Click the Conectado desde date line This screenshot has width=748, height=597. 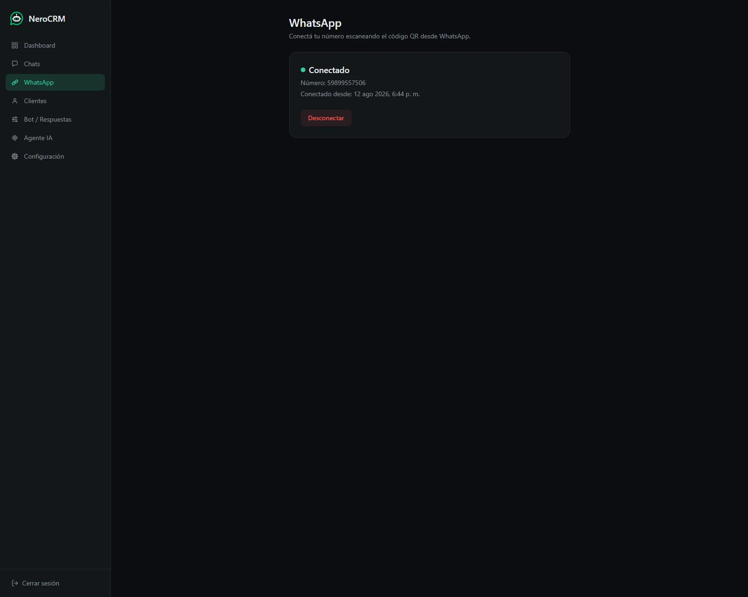pyautogui.click(x=360, y=94)
